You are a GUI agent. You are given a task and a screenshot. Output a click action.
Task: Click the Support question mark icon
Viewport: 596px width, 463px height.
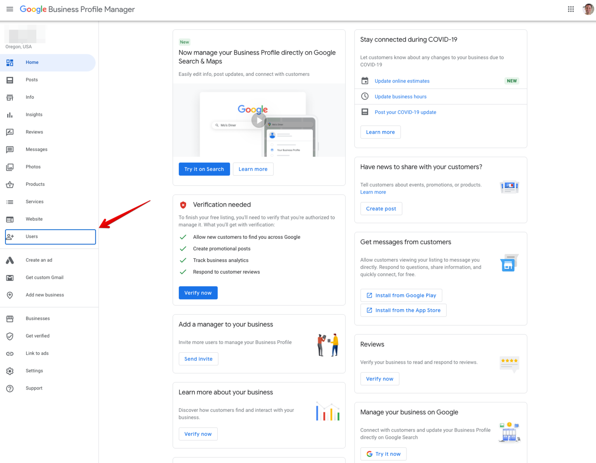click(x=10, y=388)
